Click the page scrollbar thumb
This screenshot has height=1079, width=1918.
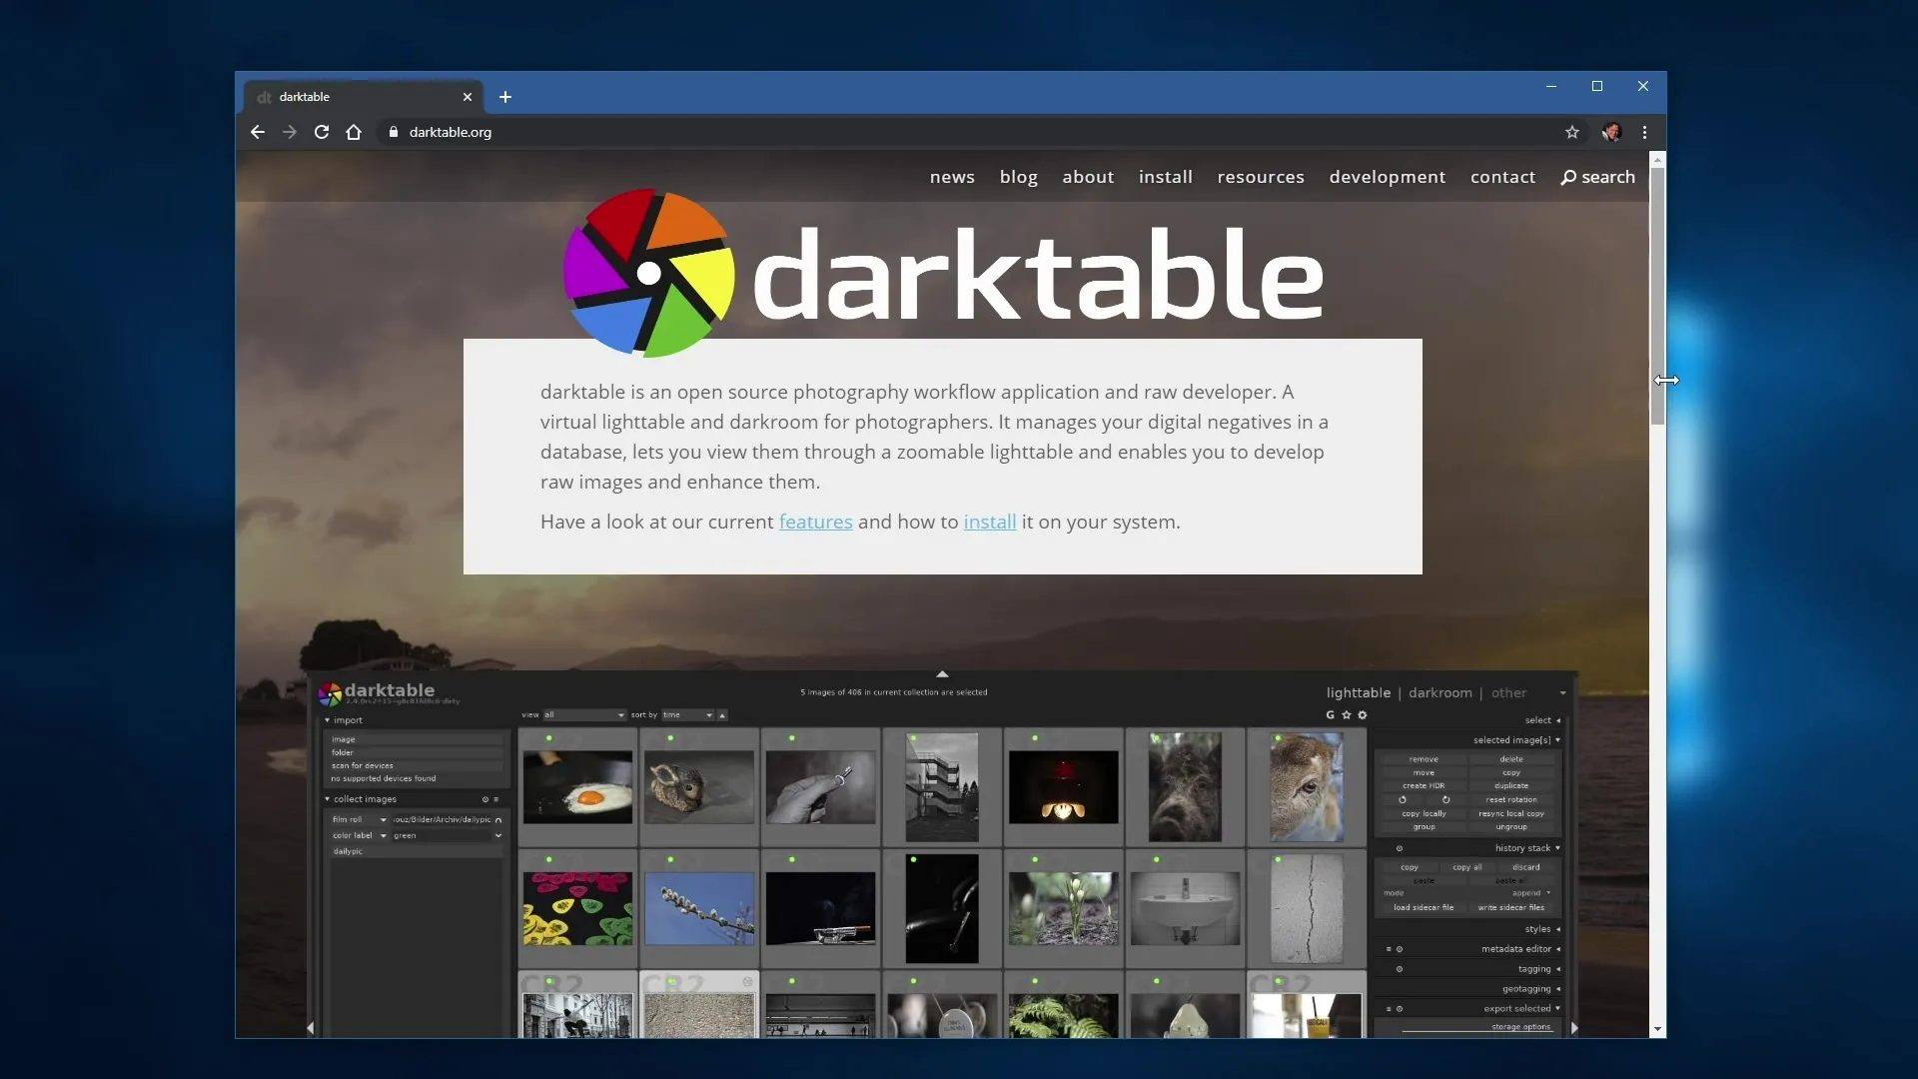point(1657,296)
